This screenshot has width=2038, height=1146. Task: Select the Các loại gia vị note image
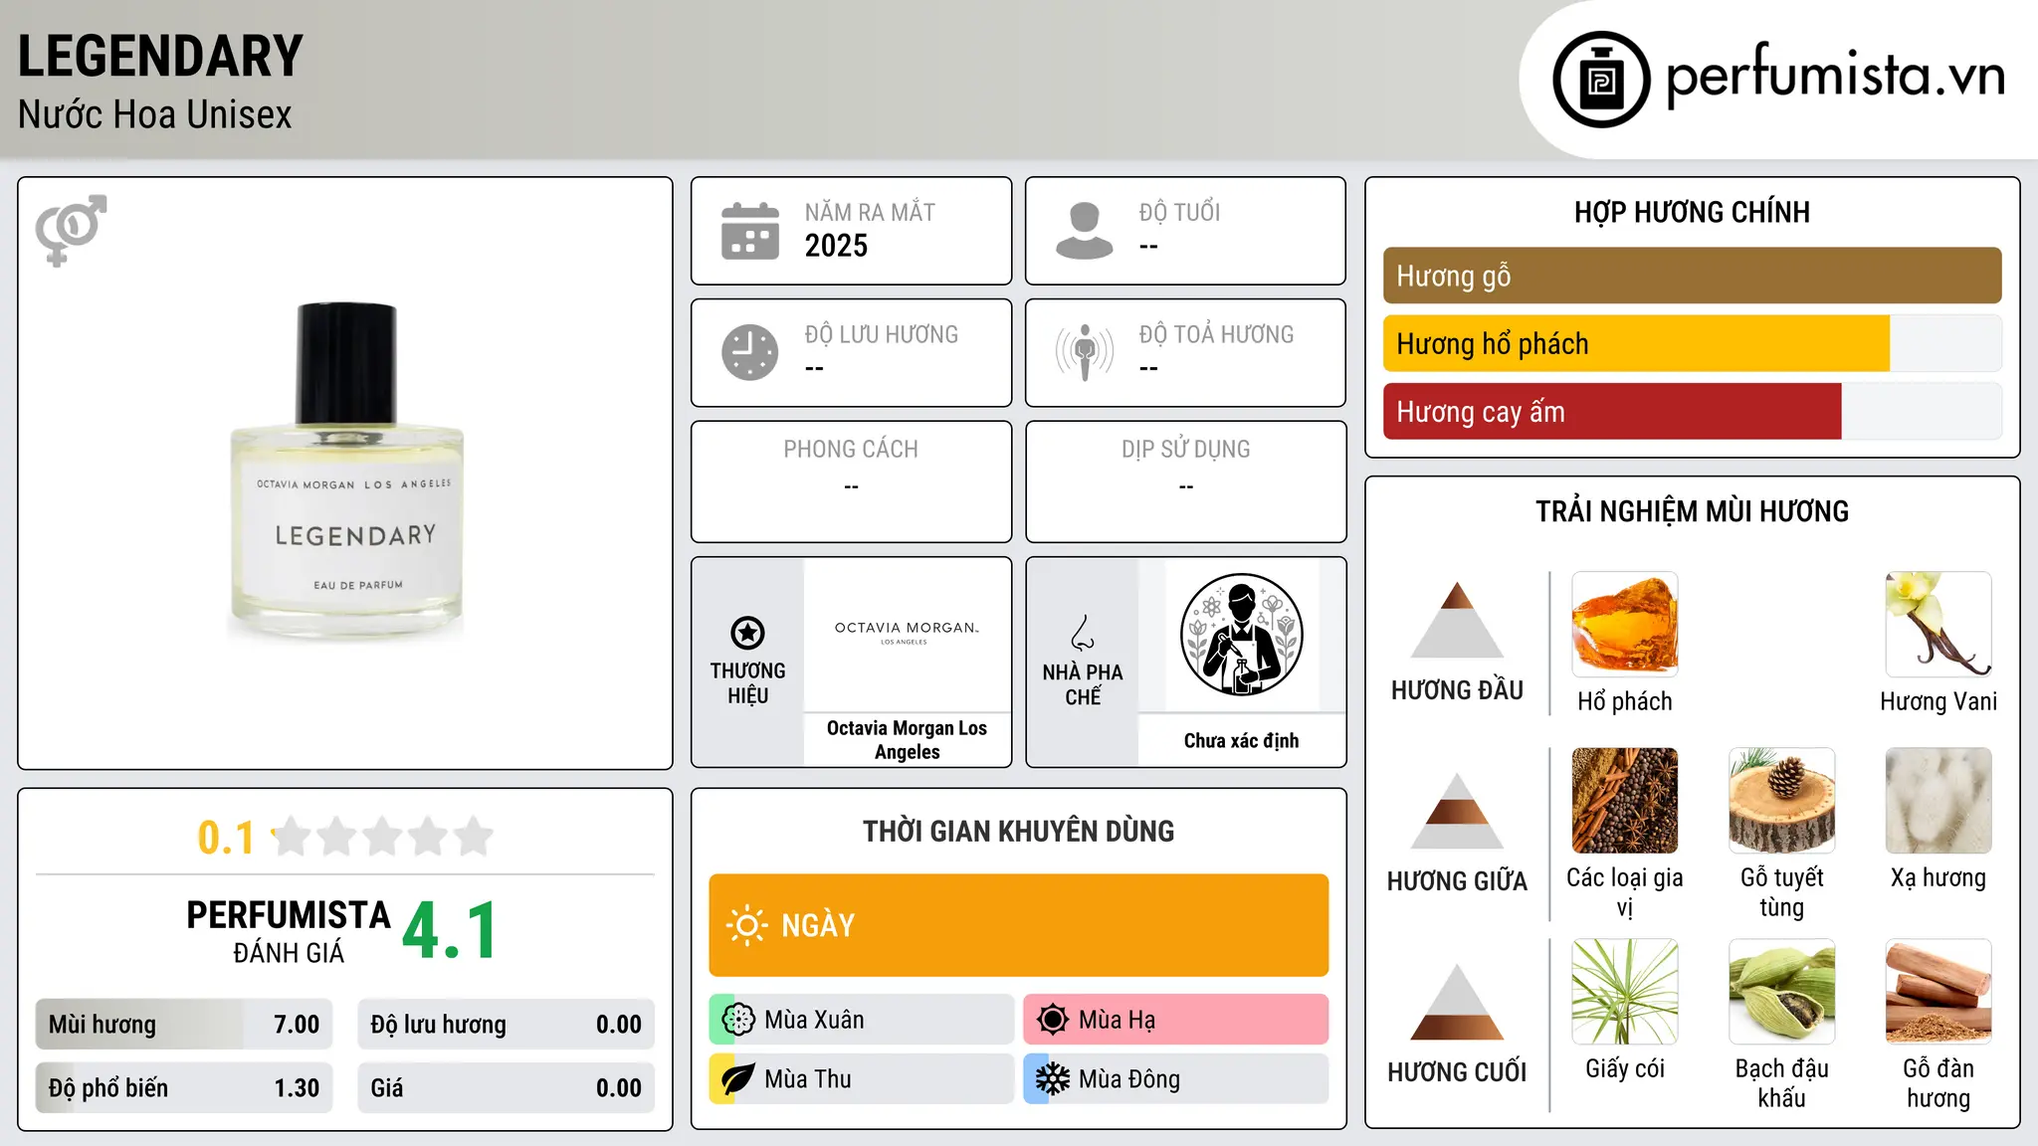coord(1625,801)
